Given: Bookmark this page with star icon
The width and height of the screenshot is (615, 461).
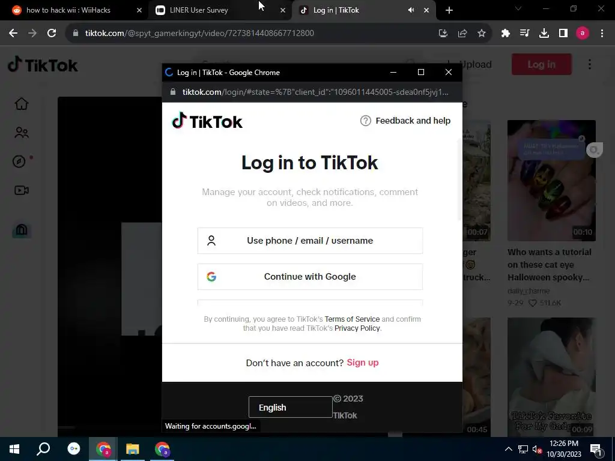Looking at the screenshot, I should pyautogui.click(x=482, y=34).
